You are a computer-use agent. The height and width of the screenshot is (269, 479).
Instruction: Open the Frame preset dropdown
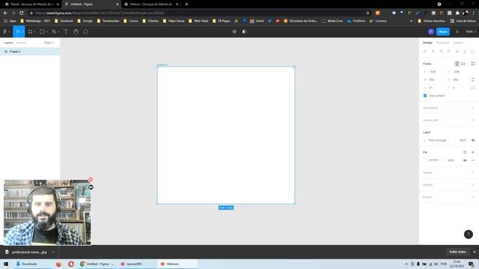click(429, 64)
